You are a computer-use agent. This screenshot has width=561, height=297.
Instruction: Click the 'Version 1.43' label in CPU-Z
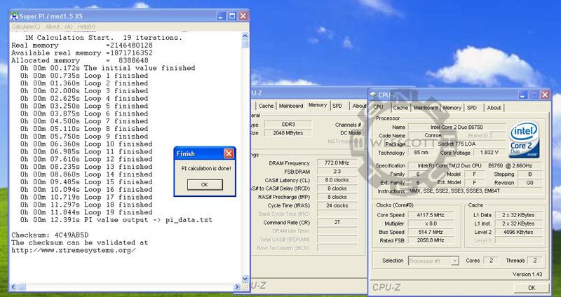(x=527, y=275)
